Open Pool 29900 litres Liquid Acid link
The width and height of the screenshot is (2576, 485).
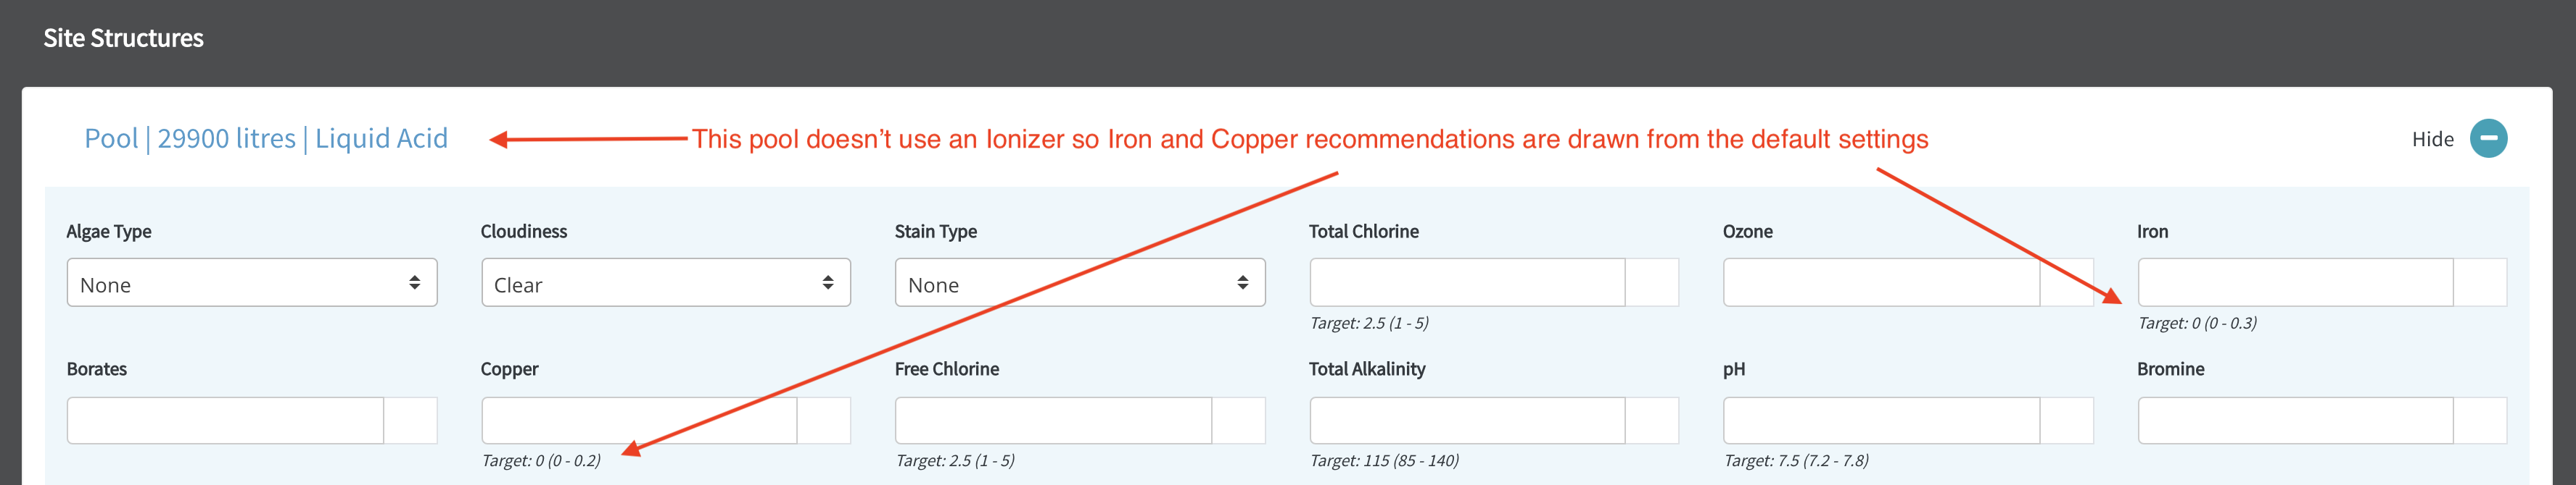[266, 139]
